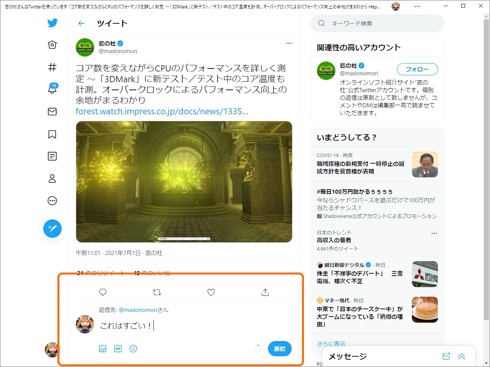Open the Messages envelope in the sidebar
The height and width of the screenshot is (367, 490).
click(52, 112)
